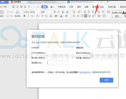The height and width of the screenshot is (99, 126).
Task: Open the Undo history dropdown arrow
Action: click(x=31, y=7)
